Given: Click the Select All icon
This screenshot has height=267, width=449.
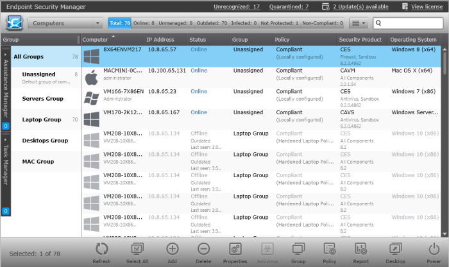Looking at the screenshot, I should tap(137, 249).
